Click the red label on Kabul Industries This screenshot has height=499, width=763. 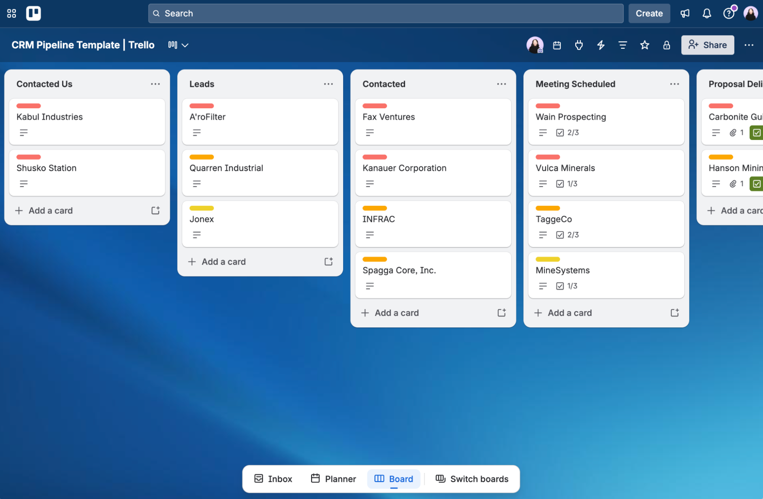(x=28, y=106)
